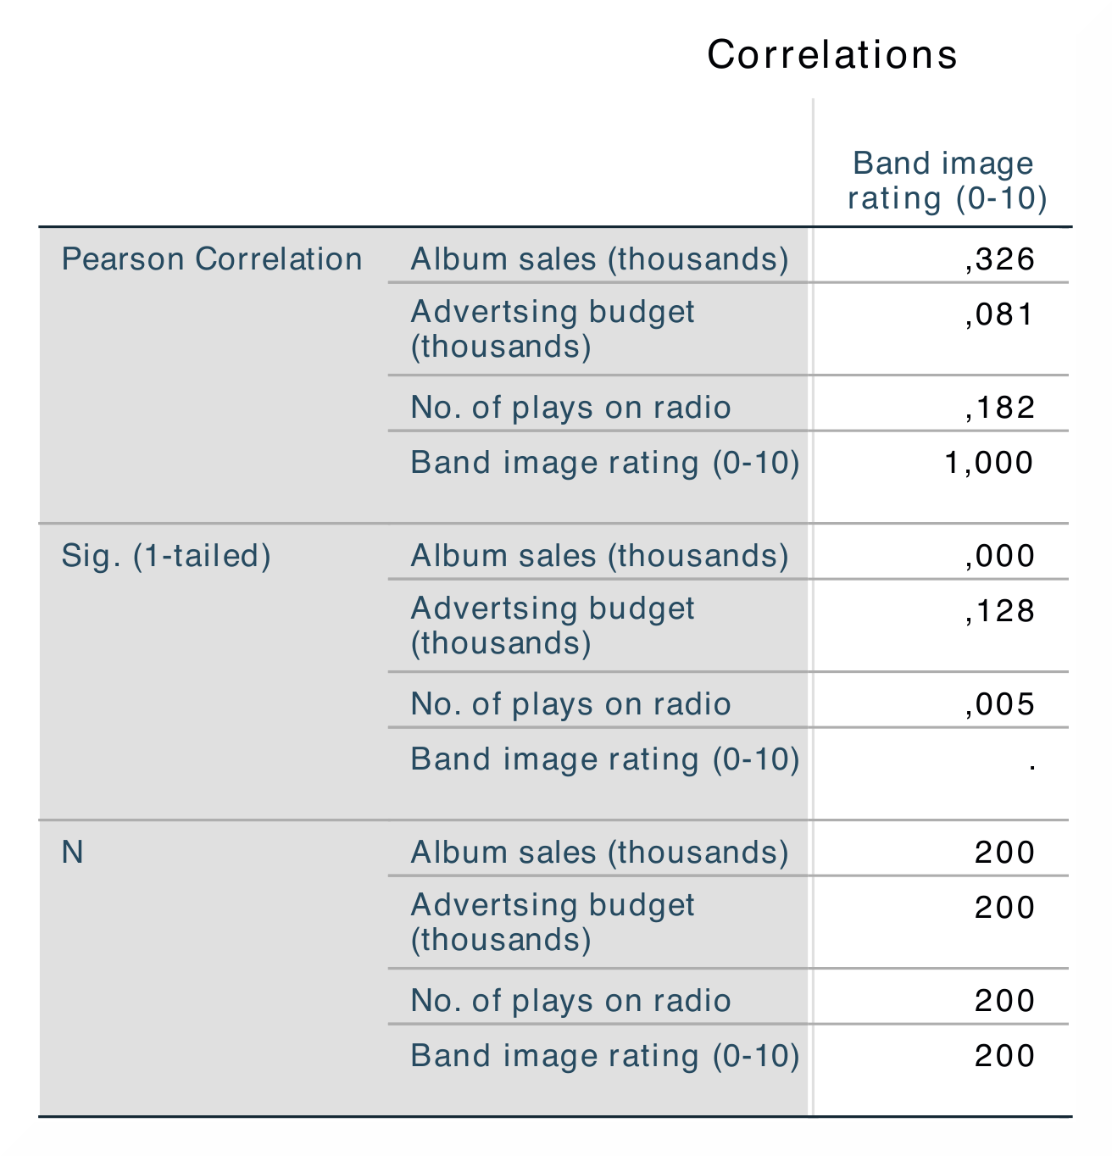Select significance value ,000 for Album sales
The width and height of the screenshot is (1112, 1156).
pos(1000,556)
